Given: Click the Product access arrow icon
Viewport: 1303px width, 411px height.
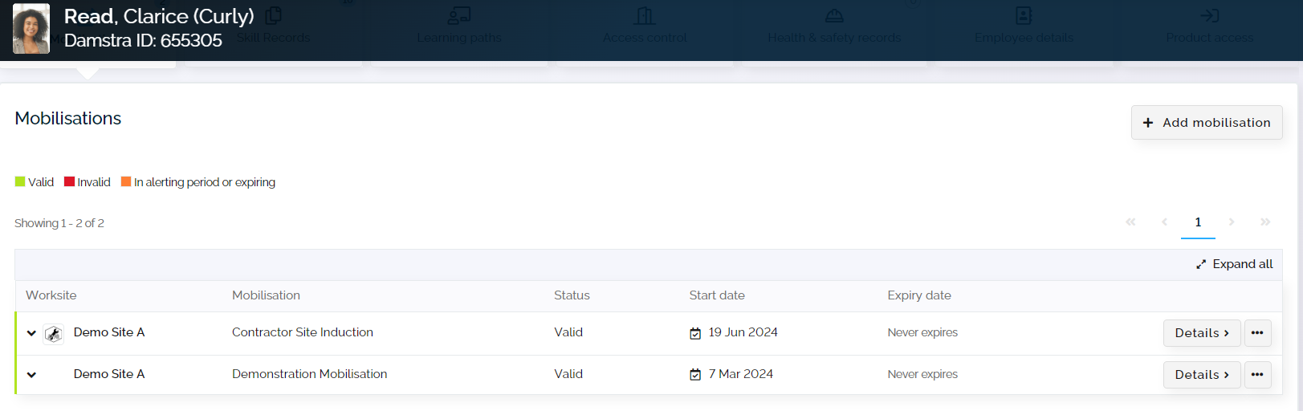Looking at the screenshot, I should coord(1209,16).
